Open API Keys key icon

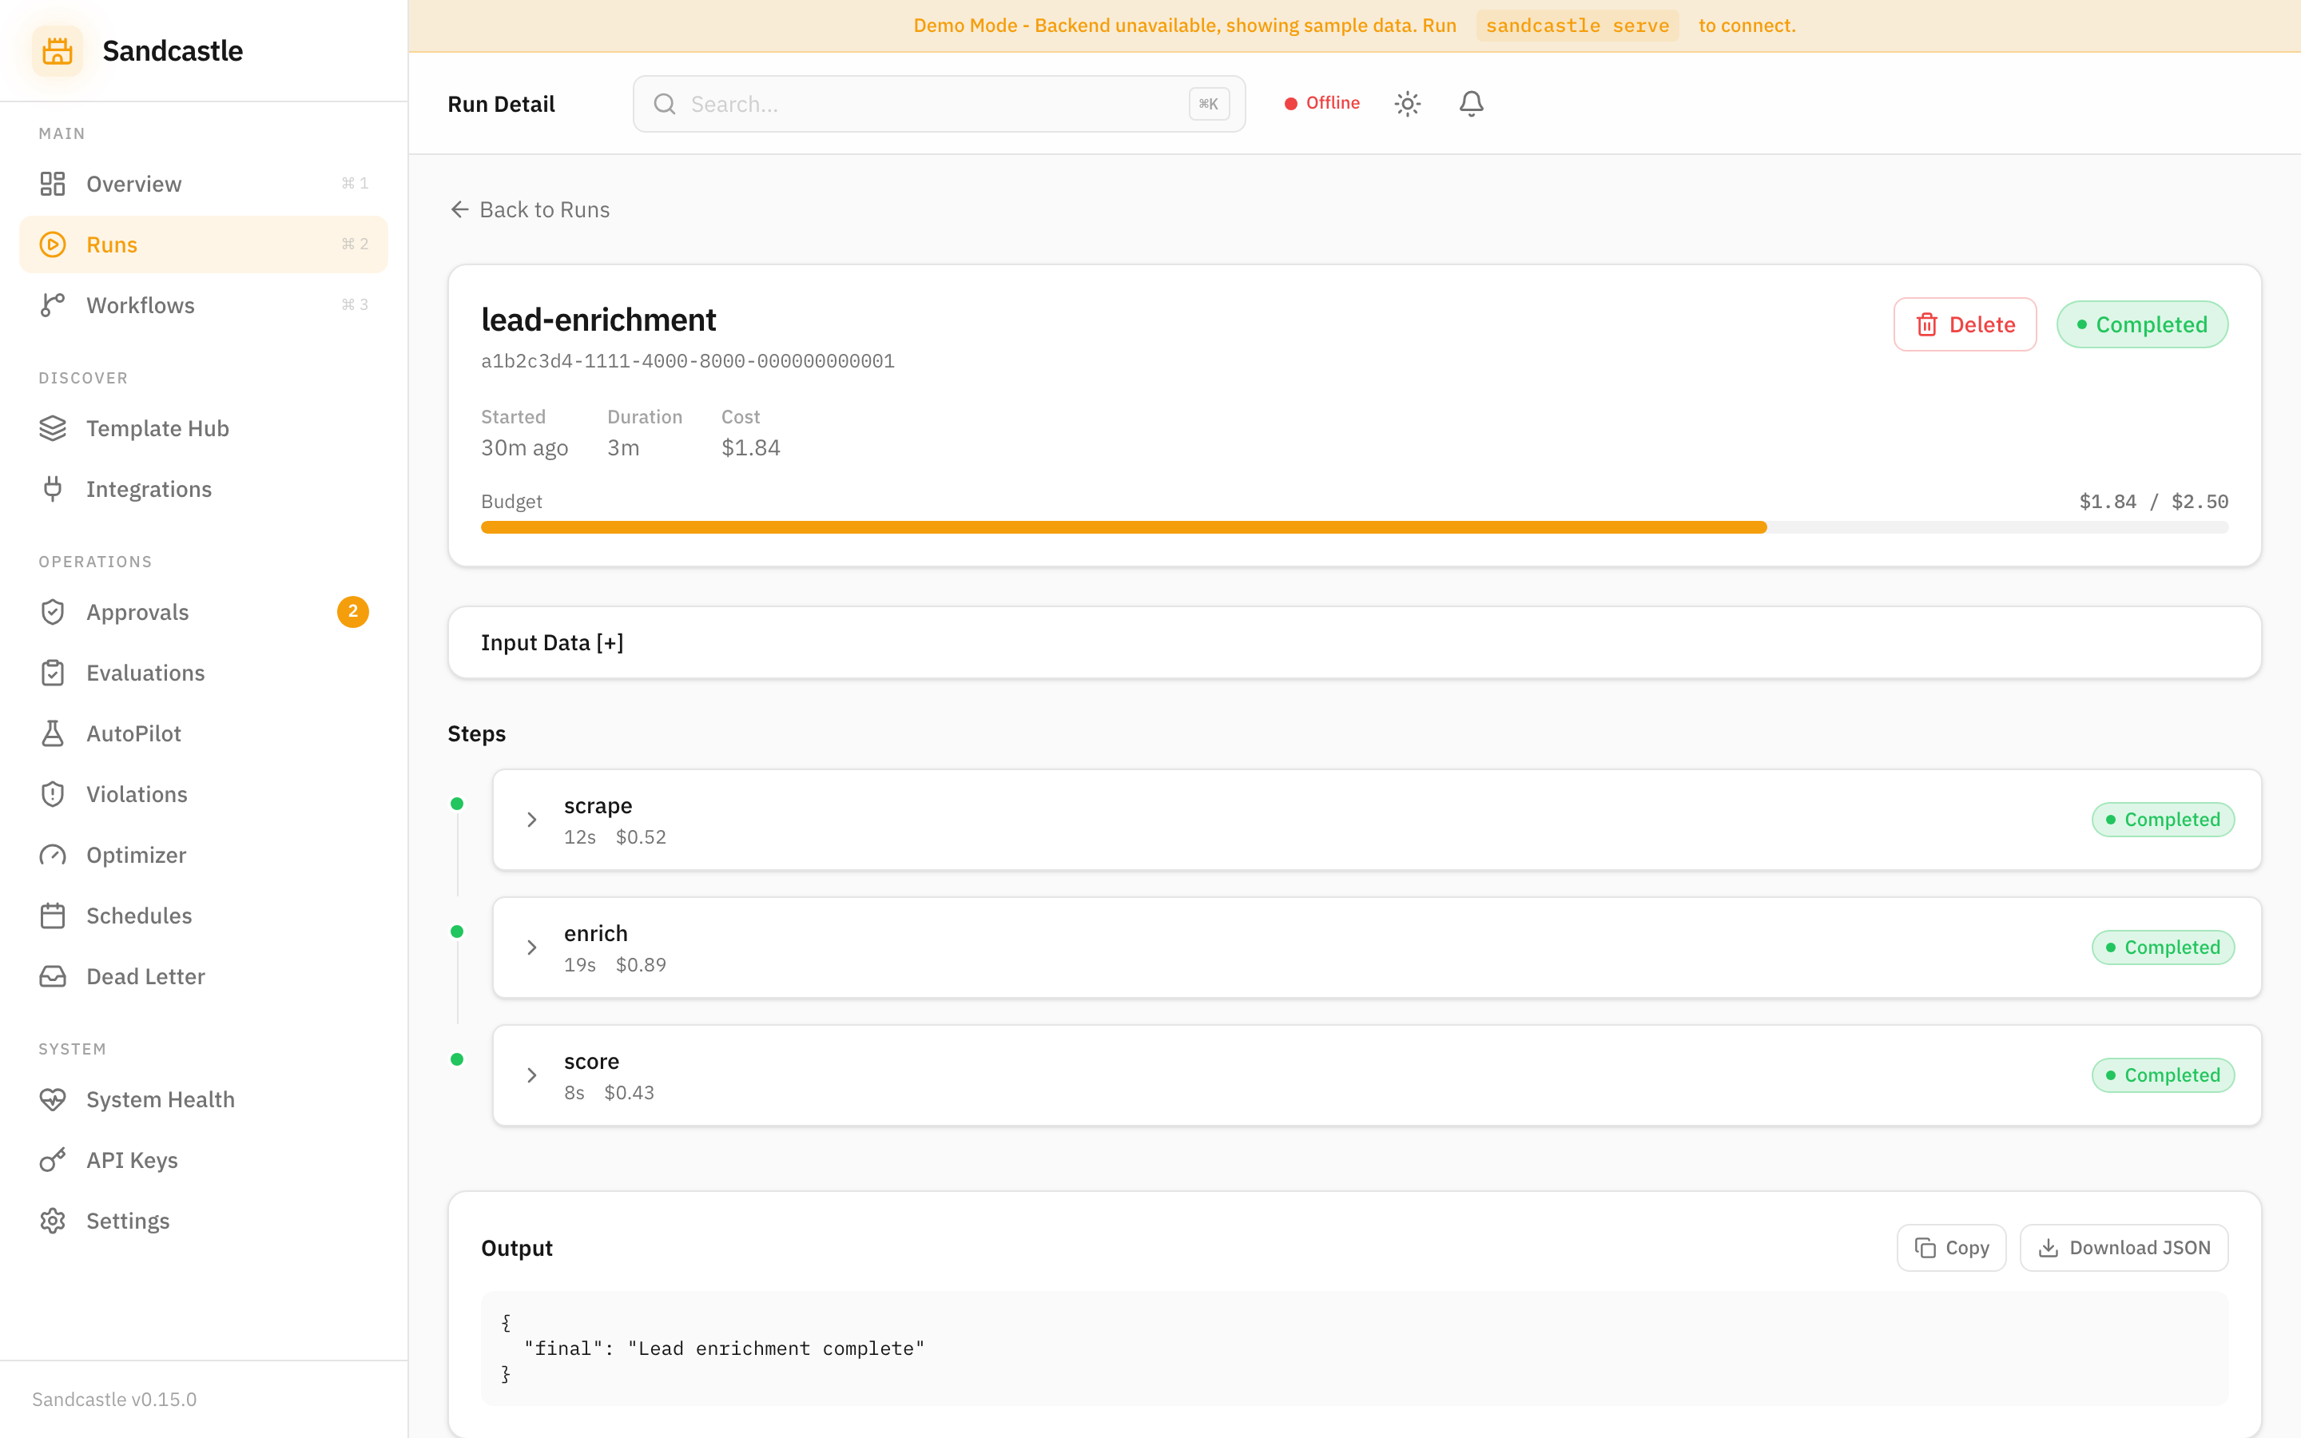click(54, 1160)
